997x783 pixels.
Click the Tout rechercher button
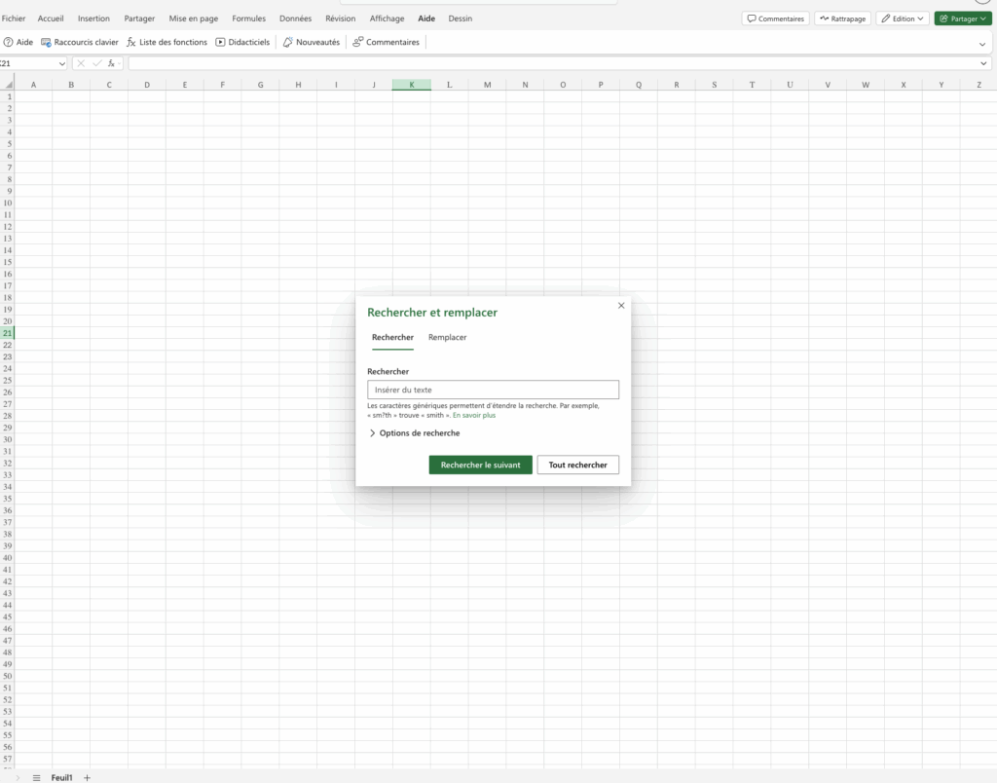[577, 465]
